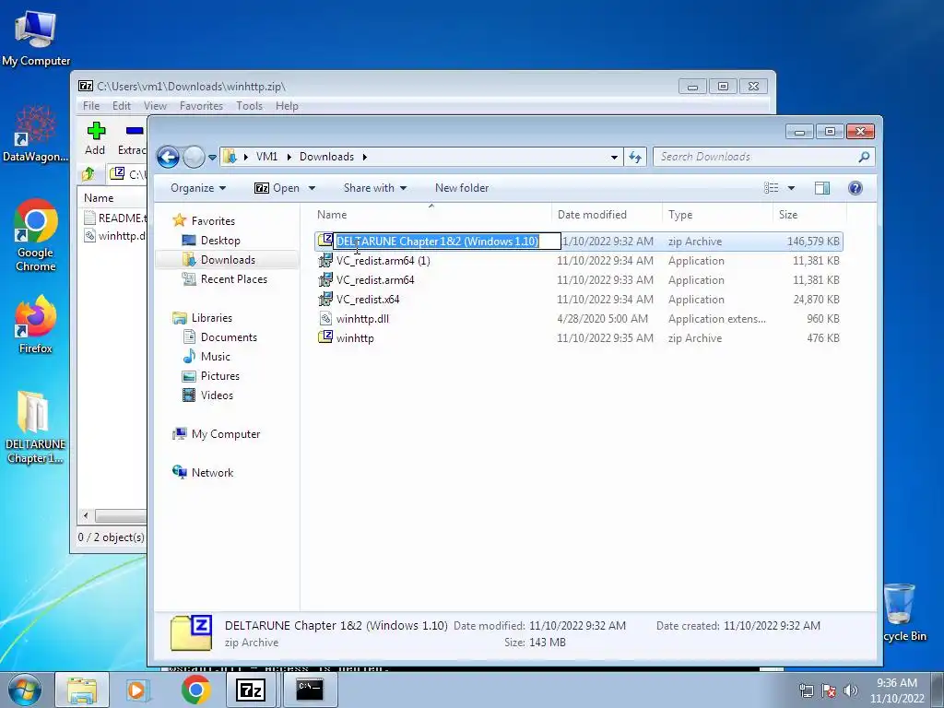Select Libraries in the navigation pane

(x=211, y=318)
